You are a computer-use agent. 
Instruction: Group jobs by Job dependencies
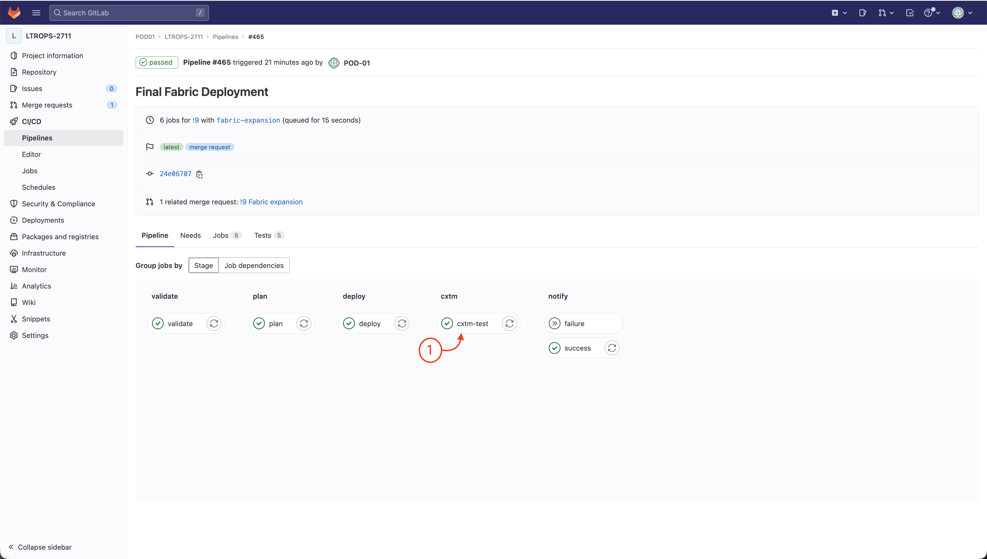pos(254,266)
